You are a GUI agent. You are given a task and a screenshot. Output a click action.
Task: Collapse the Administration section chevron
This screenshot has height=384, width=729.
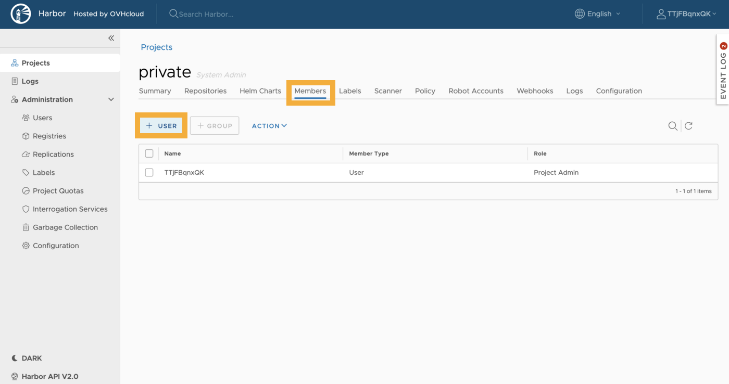coord(111,99)
